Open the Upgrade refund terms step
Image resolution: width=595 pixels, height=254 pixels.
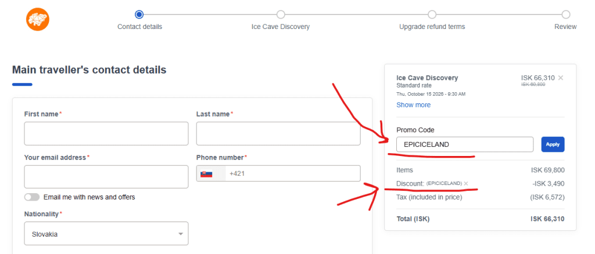coord(432,27)
